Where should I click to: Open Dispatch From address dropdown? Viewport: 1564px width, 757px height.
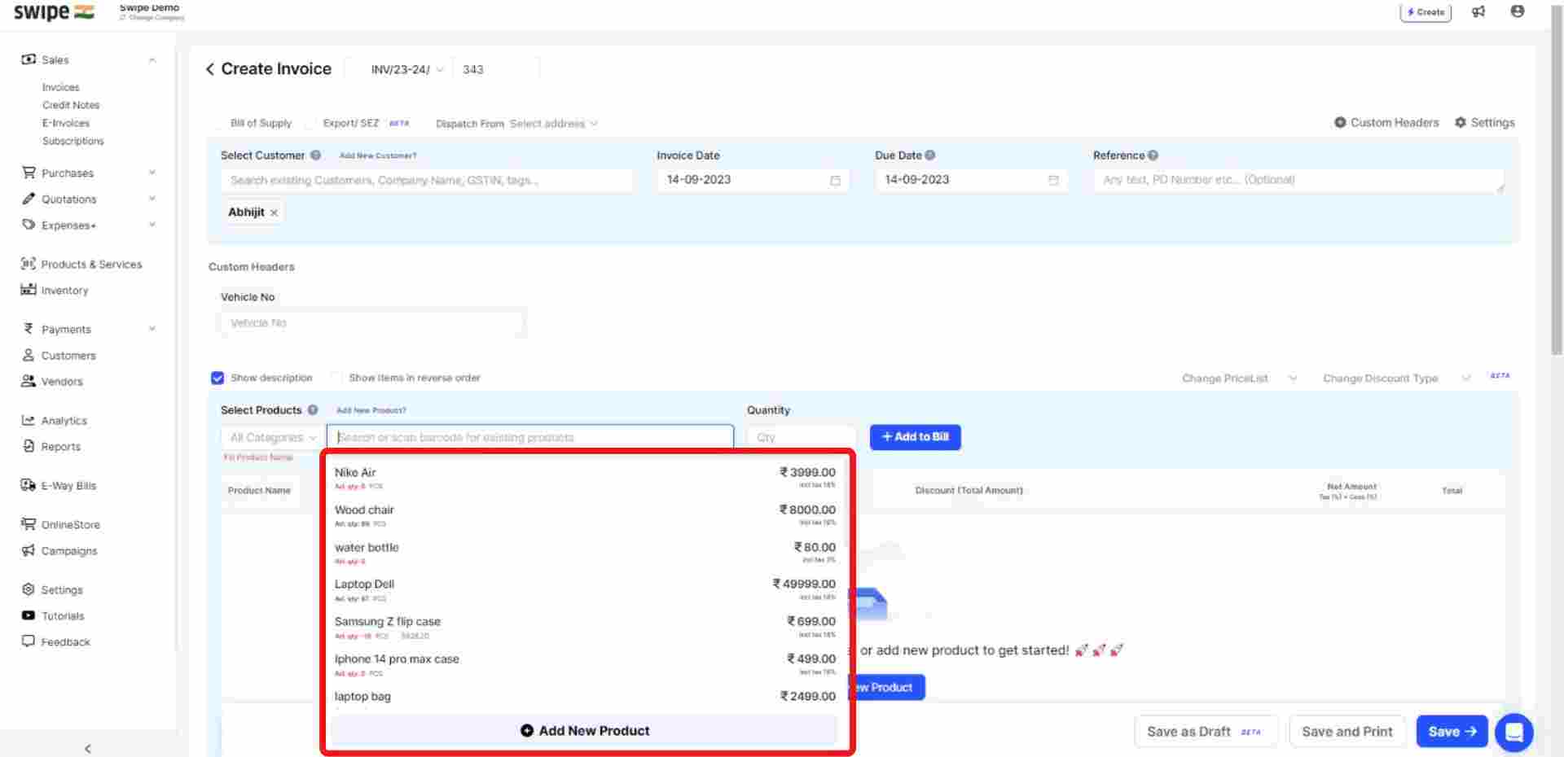coord(554,124)
